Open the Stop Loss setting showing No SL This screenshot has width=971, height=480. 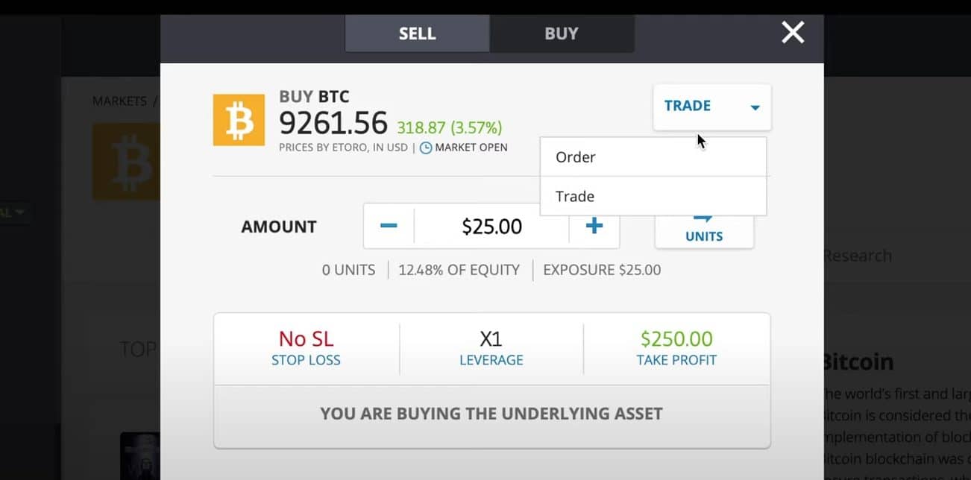[306, 348]
